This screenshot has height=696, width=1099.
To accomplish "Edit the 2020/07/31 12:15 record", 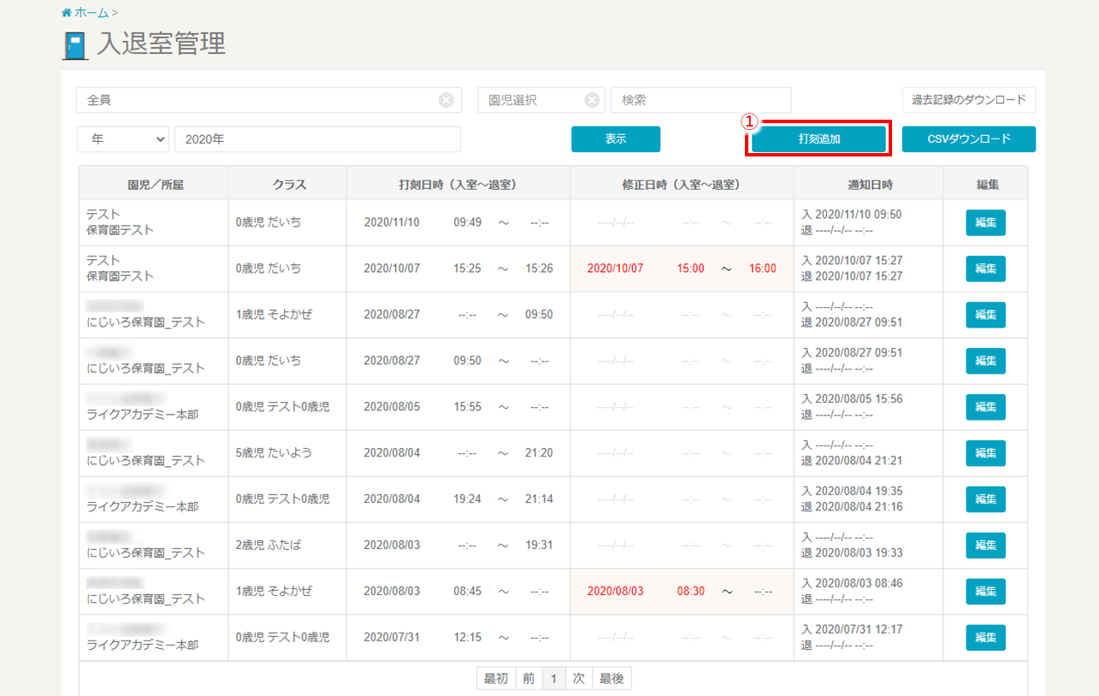I will (985, 637).
